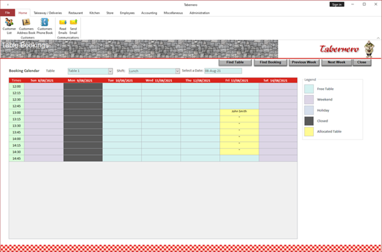The height and width of the screenshot is (252, 382).
Task: Click the Sign in button
Action: pyautogui.click(x=337, y=4)
